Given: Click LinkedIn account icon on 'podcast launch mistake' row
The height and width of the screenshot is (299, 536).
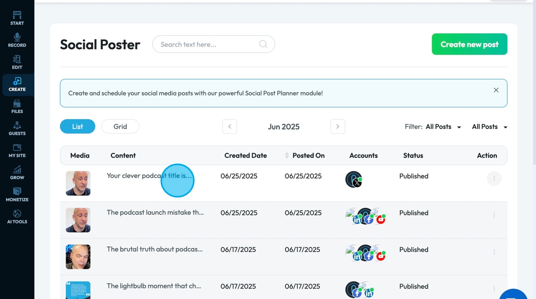Looking at the screenshot, I should 357,220.
